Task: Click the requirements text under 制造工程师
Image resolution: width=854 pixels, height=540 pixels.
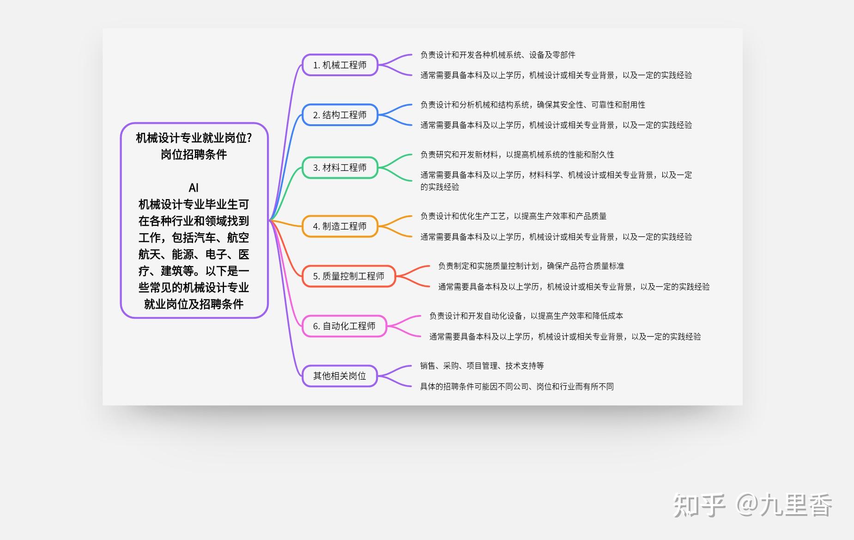Action: pos(556,237)
